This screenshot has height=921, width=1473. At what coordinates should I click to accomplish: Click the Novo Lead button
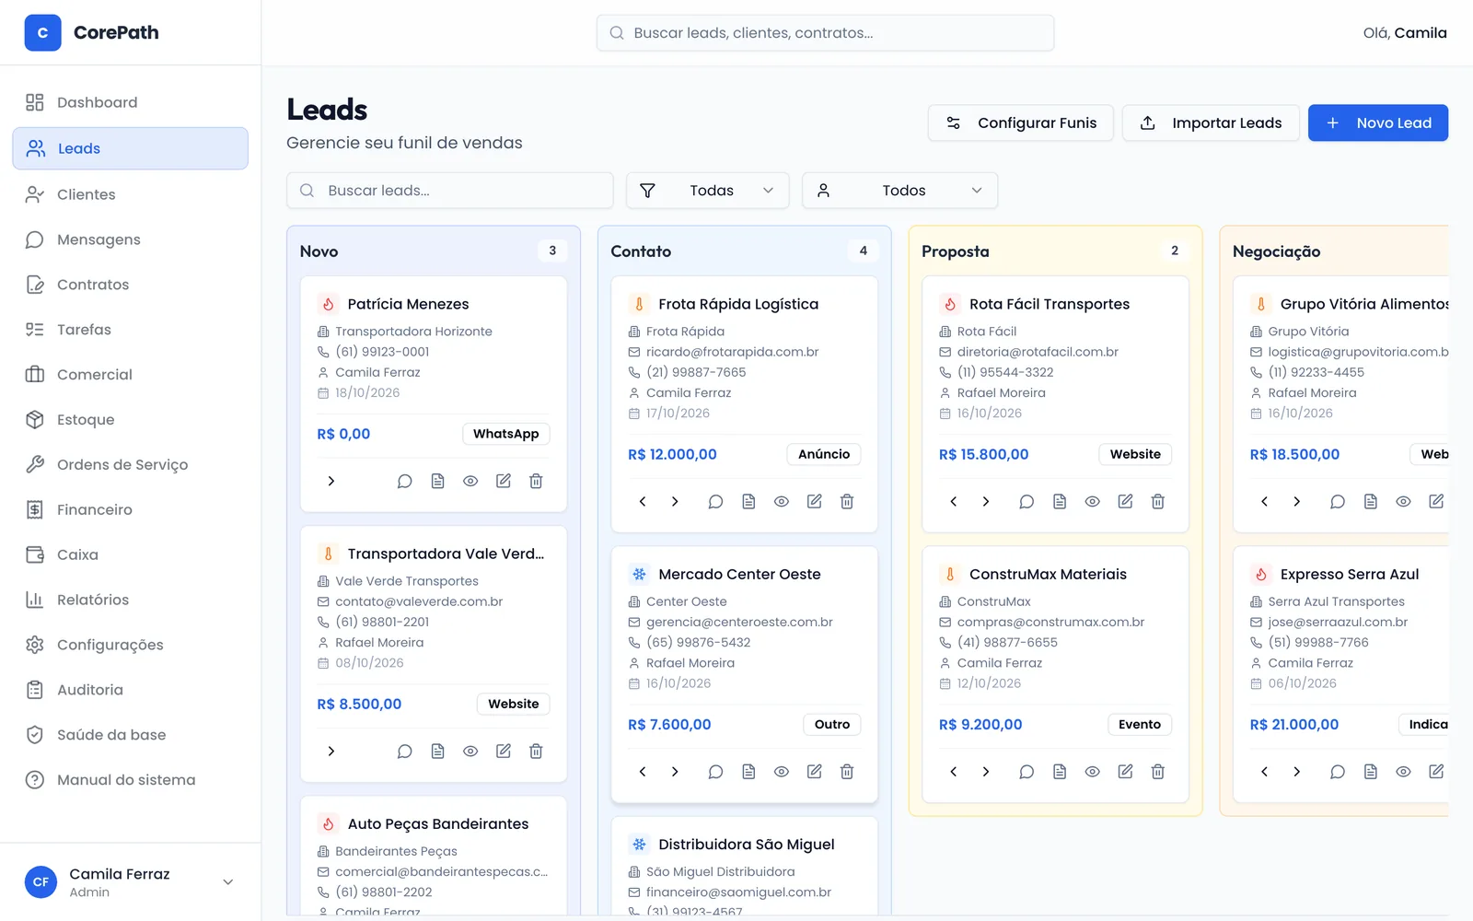pyautogui.click(x=1378, y=122)
